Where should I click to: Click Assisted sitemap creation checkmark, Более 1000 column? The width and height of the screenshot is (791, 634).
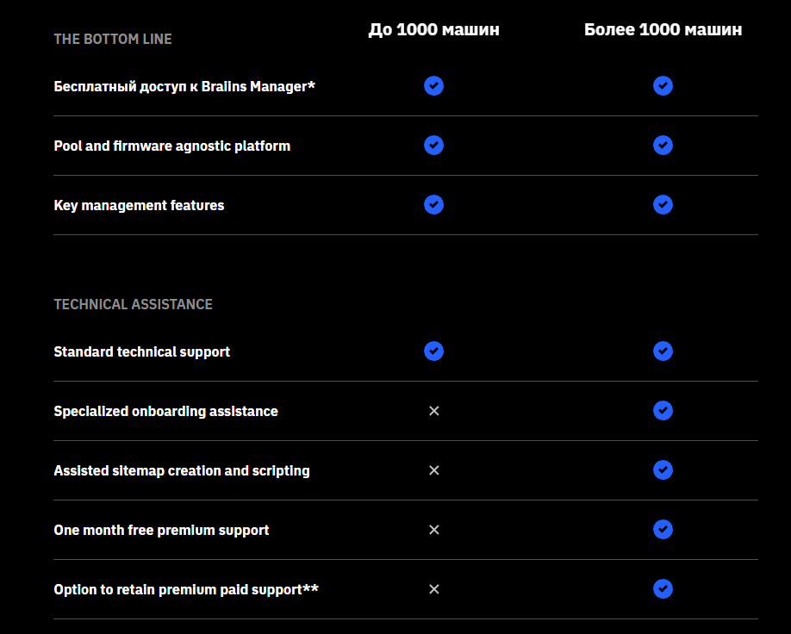point(663,470)
